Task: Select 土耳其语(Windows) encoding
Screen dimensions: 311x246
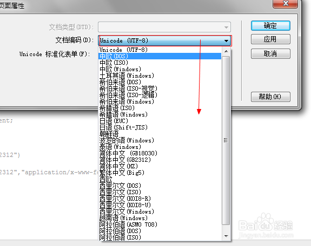Action: pos(160,76)
